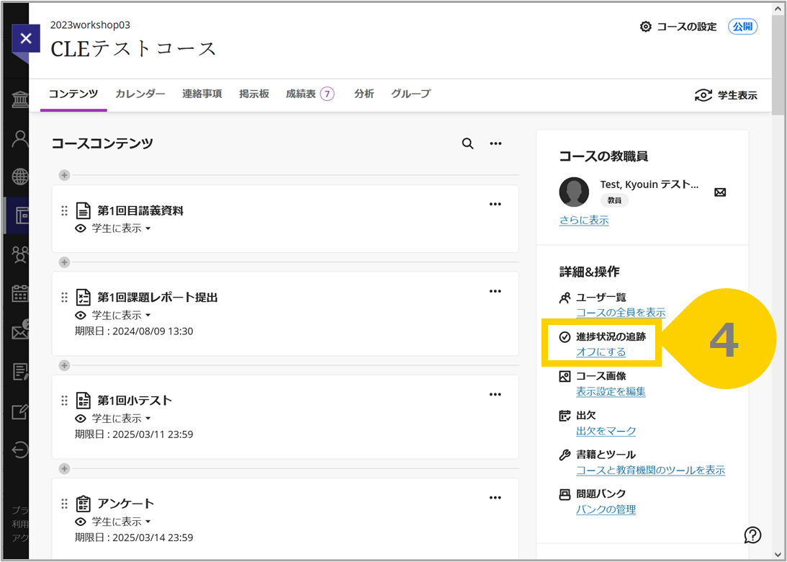Open more options for アンケート
Screen dimensions: 787x562
(495, 497)
